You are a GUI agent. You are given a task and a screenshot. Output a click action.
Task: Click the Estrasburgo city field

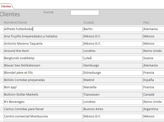coord(113,73)
